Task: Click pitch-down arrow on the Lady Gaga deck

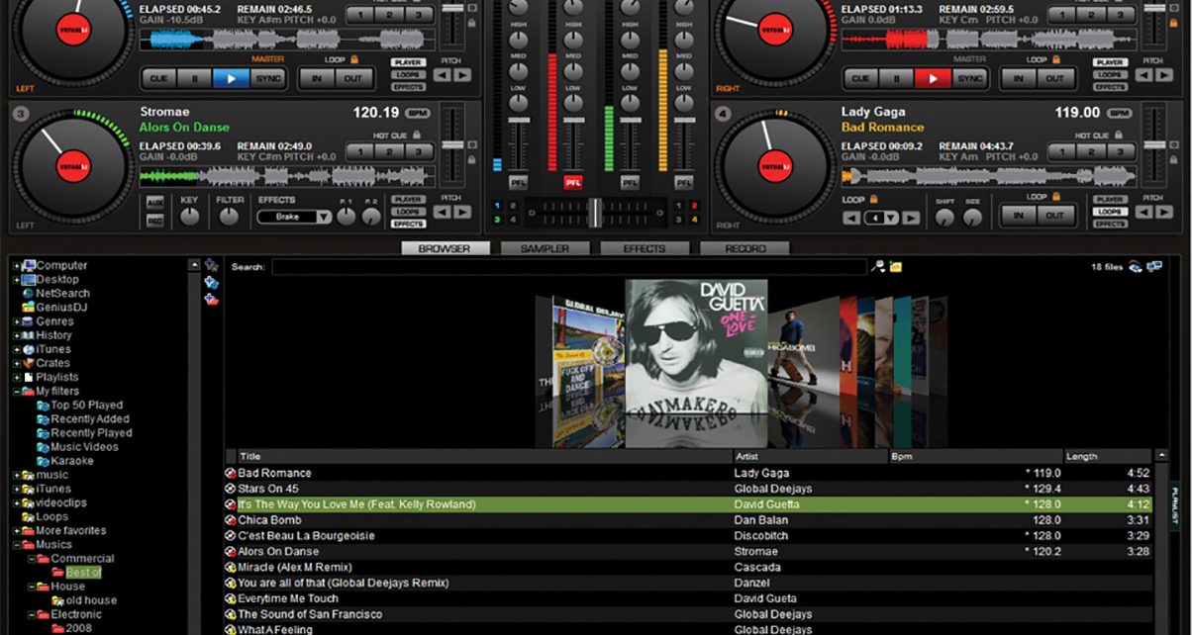Action: (x=1143, y=212)
